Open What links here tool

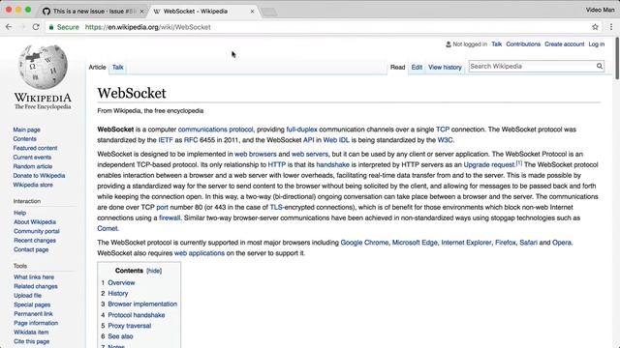pos(34,277)
